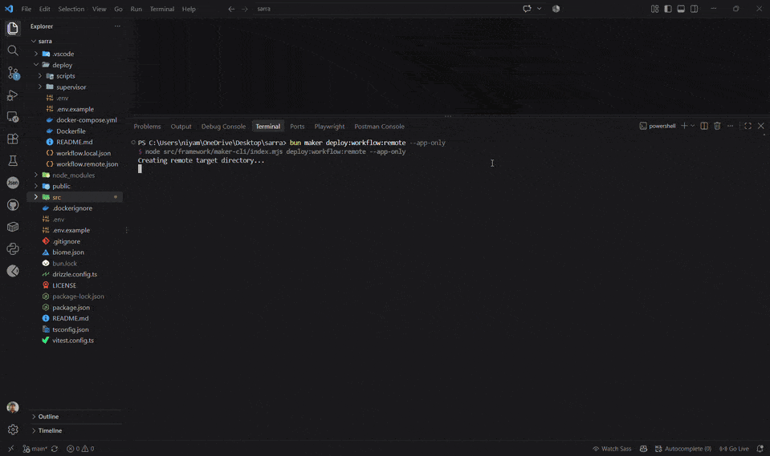Screen dimensions: 770x456
Task: Switch to the Ports tab
Action: 297,127
